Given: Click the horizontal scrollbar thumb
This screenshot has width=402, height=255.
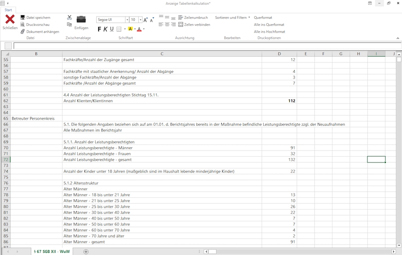Looking at the screenshot, I should pyautogui.click(x=212, y=252).
